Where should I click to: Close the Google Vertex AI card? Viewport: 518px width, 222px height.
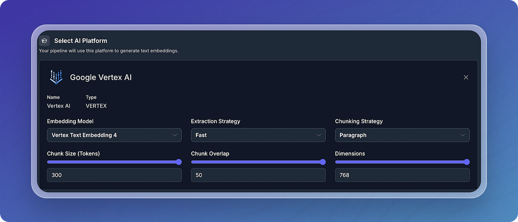(466, 77)
